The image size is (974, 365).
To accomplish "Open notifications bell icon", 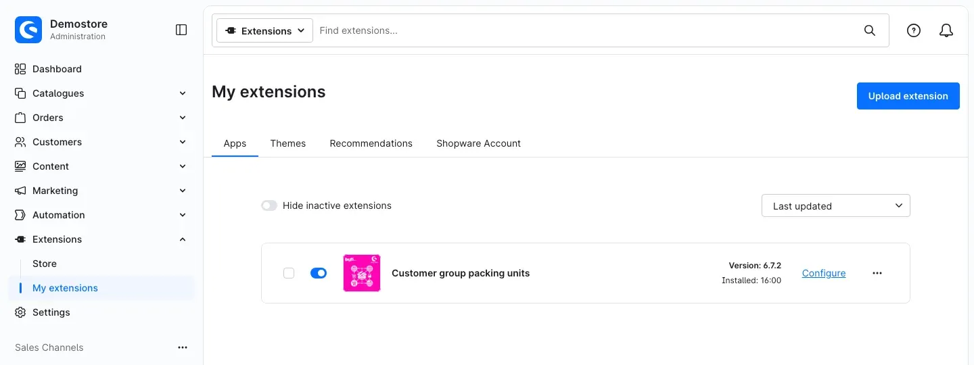I will (x=946, y=30).
